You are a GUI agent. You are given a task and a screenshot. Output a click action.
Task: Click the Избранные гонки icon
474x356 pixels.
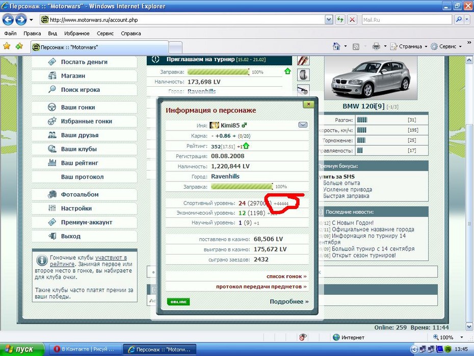52,121
